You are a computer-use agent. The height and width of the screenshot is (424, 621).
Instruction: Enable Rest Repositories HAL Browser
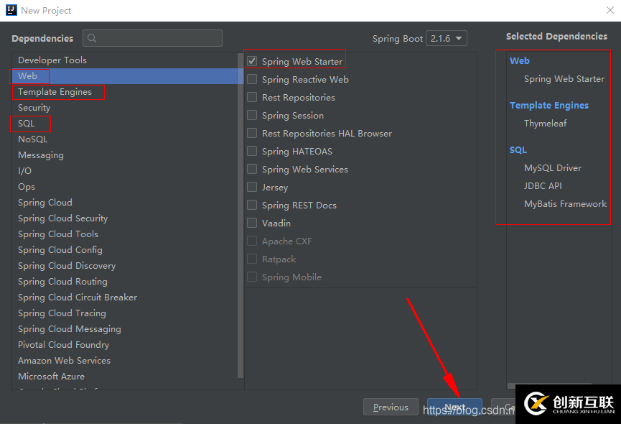point(252,133)
